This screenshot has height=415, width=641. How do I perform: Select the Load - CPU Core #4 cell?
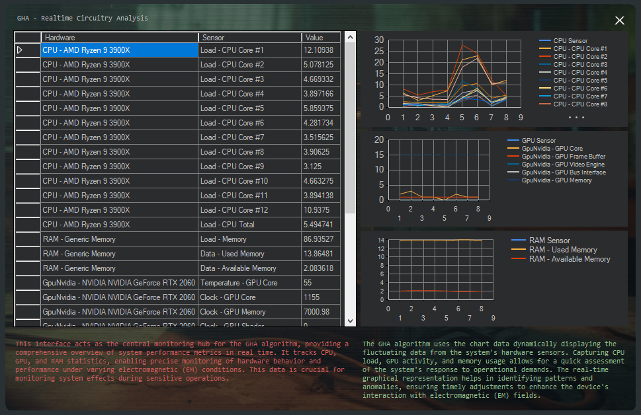coord(250,94)
